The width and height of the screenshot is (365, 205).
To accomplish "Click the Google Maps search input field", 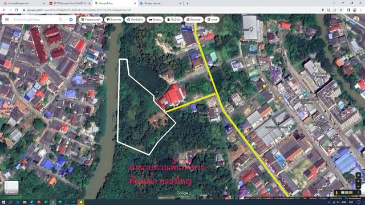I will (x=35, y=20).
